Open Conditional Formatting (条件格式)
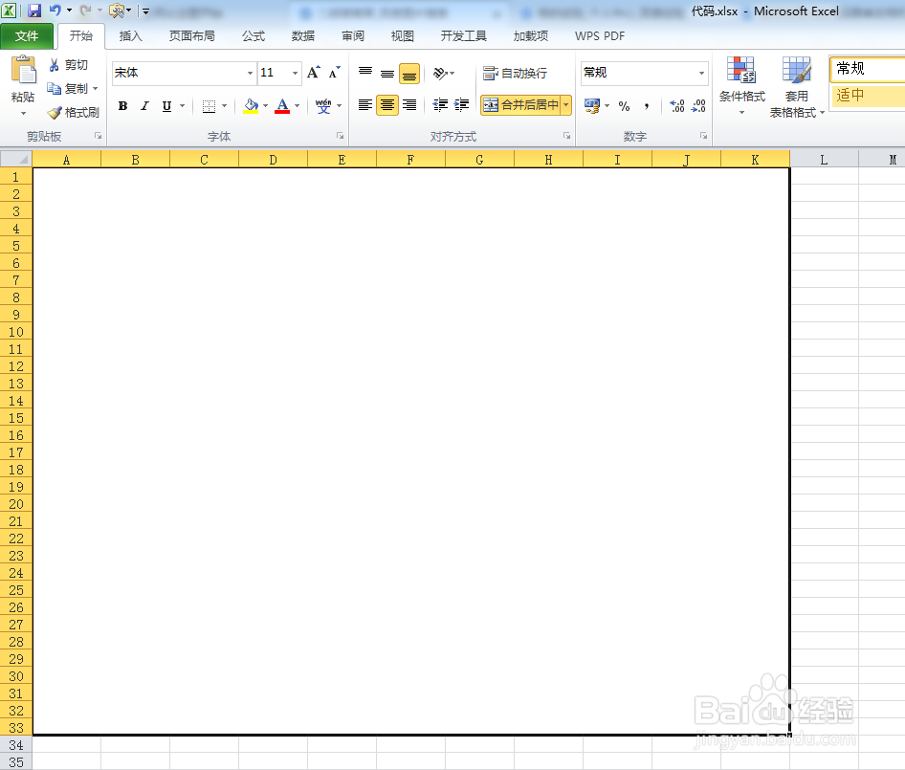This screenshot has width=905, height=770. click(741, 86)
